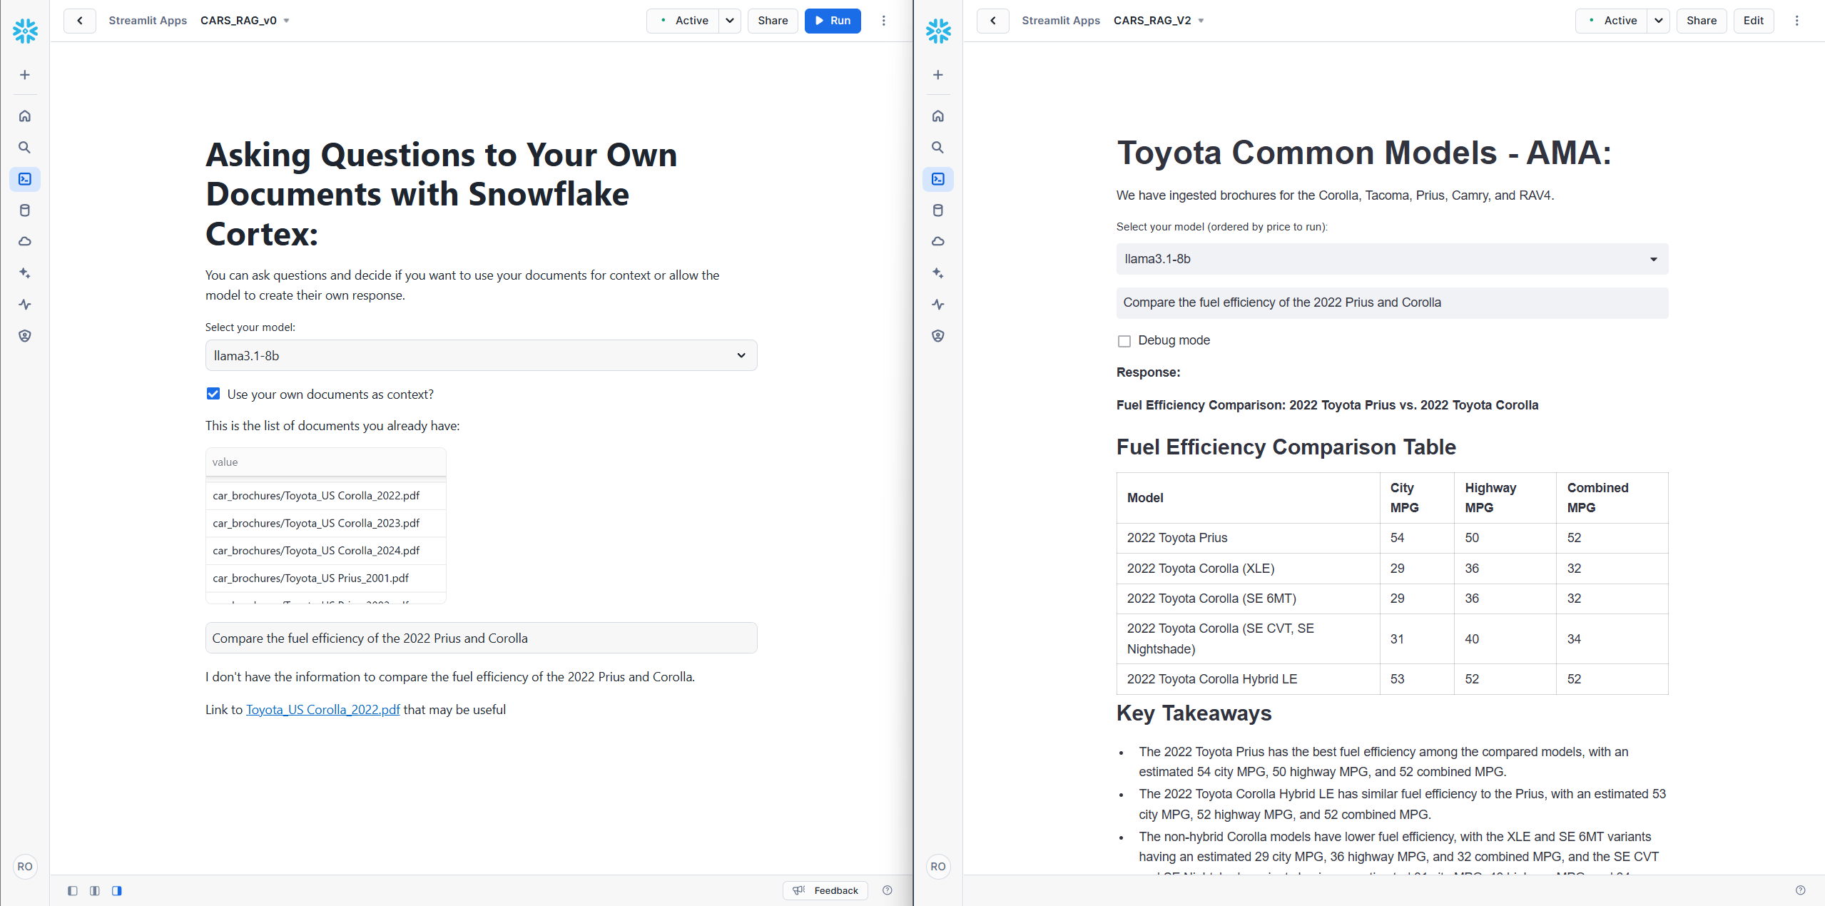
Task: Click plus Create icon in right window sidebar
Action: (x=938, y=75)
